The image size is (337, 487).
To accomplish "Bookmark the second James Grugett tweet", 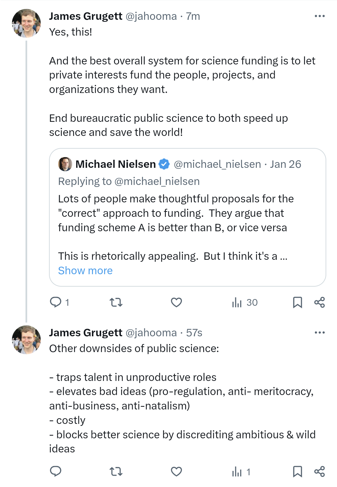I will pos(297,472).
